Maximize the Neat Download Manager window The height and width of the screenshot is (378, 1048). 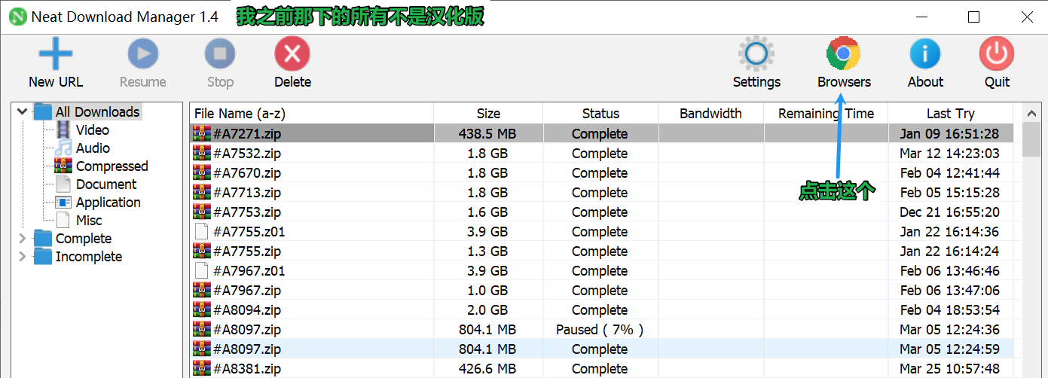coord(974,17)
